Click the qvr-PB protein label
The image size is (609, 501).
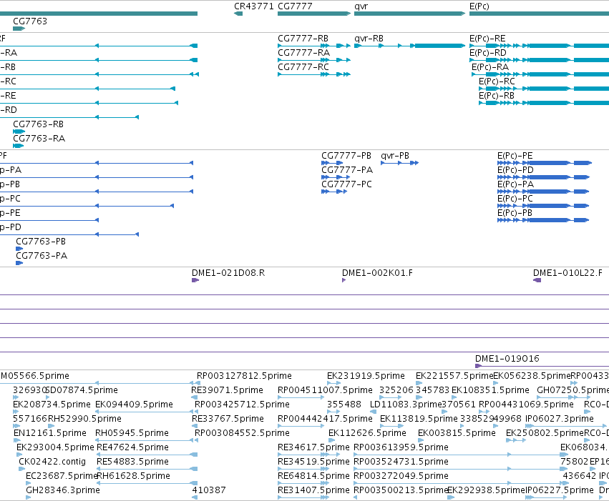(x=395, y=156)
